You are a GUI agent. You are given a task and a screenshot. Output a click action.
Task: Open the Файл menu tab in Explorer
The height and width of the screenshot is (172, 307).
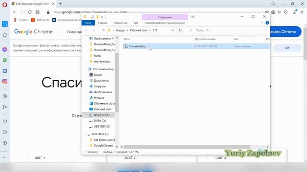(x=88, y=23)
